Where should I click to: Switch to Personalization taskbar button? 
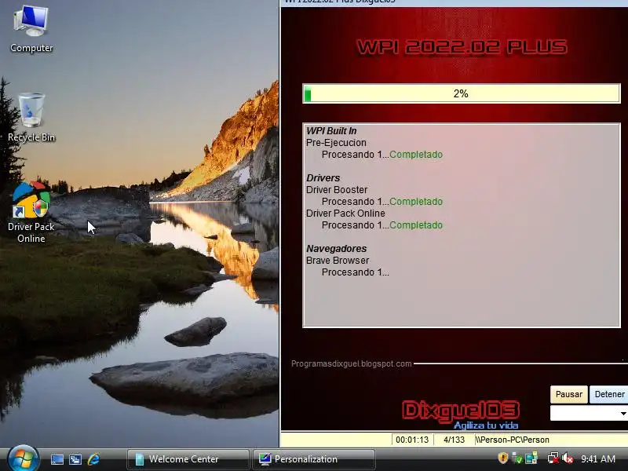coord(313,459)
